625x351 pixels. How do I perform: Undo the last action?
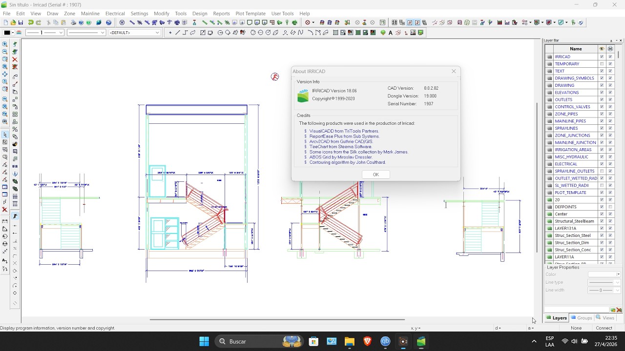pyautogui.click(x=31, y=22)
